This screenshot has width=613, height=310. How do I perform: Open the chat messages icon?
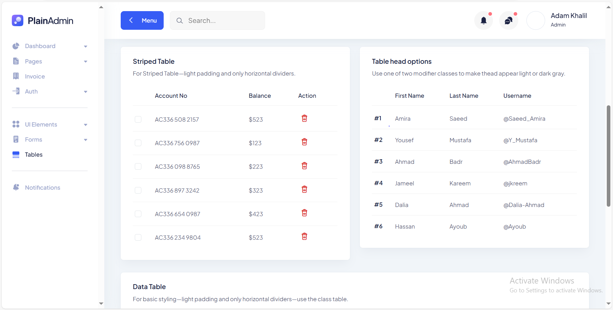click(x=508, y=21)
